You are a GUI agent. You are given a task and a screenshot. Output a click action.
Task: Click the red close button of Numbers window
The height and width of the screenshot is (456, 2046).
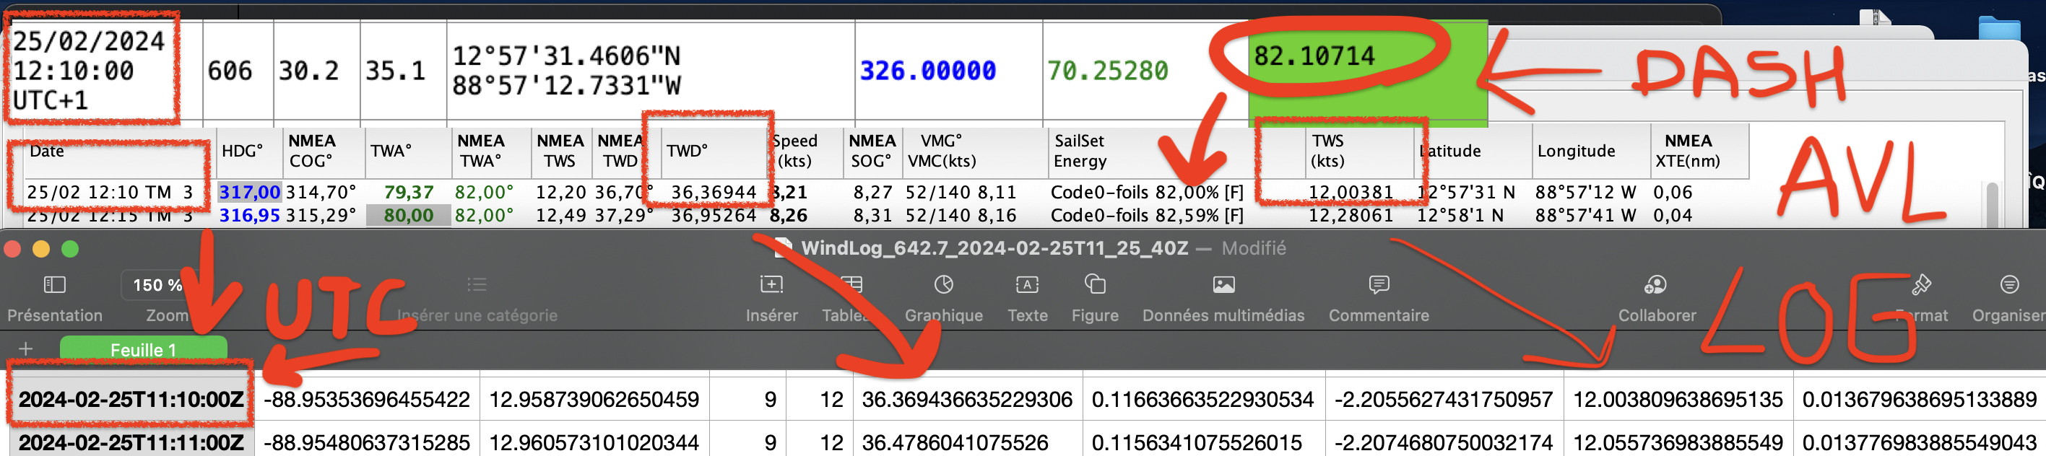coord(12,249)
